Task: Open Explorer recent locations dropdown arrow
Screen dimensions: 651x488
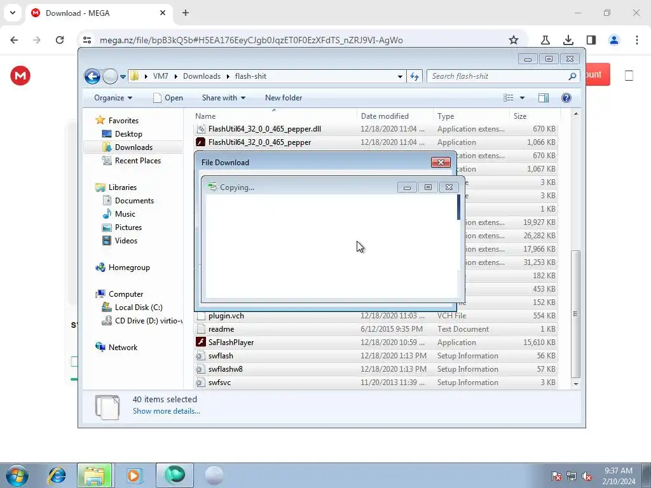Action: pyautogui.click(x=123, y=76)
